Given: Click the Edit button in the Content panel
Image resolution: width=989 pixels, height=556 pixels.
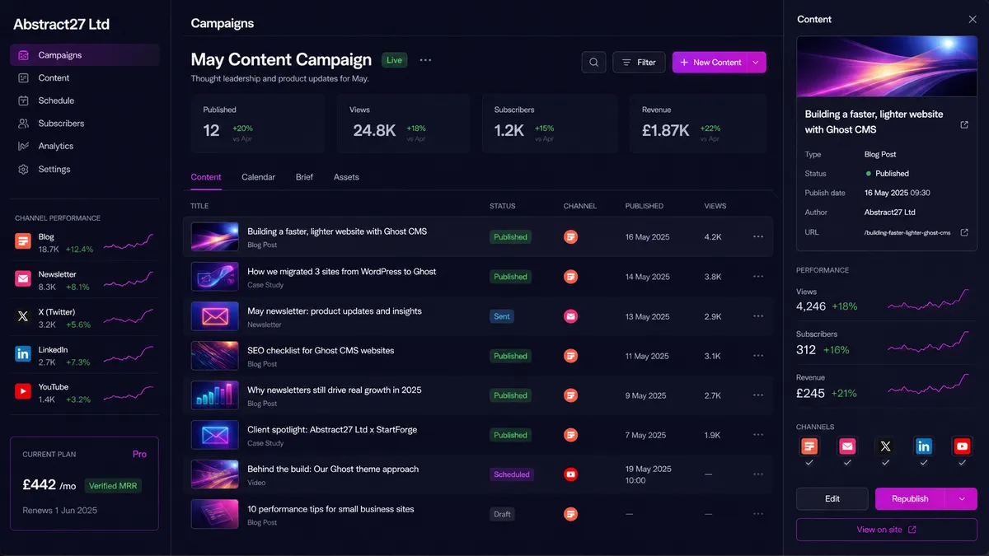Looking at the screenshot, I should pyautogui.click(x=832, y=499).
